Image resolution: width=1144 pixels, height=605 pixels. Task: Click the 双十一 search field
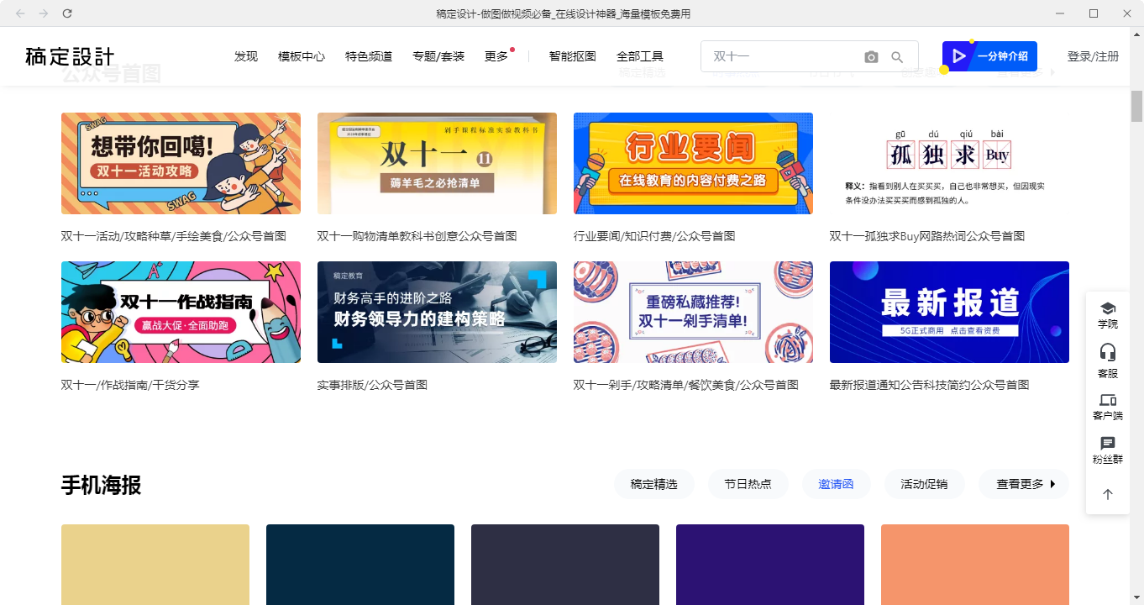tap(781, 56)
